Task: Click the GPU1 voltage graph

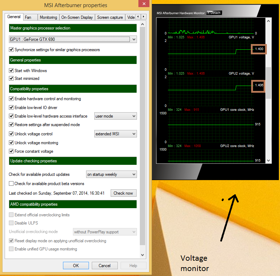Action: pyautogui.click(x=211, y=55)
